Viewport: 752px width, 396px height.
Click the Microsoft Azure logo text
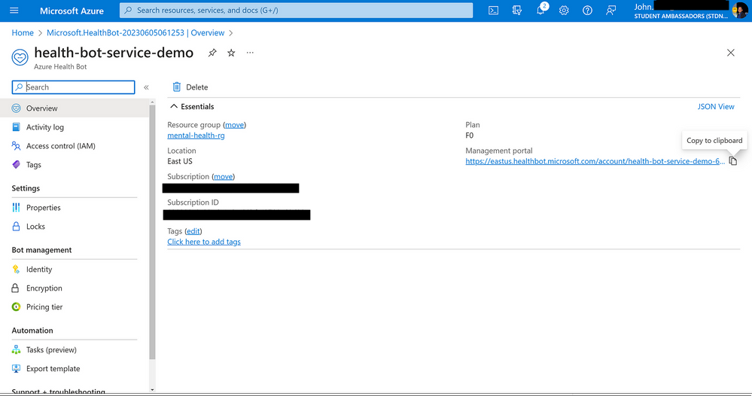(72, 11)
